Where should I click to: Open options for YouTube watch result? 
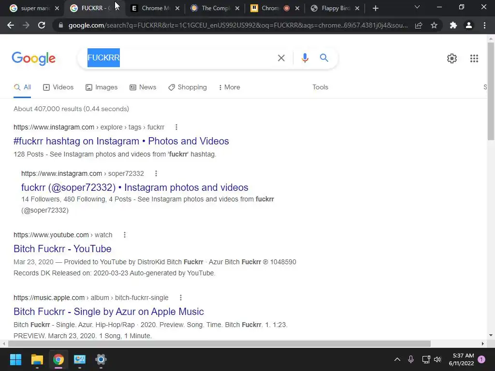click(x=125, y=235)
